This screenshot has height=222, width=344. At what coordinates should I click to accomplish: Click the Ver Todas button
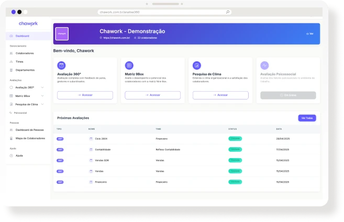[307, 118]
